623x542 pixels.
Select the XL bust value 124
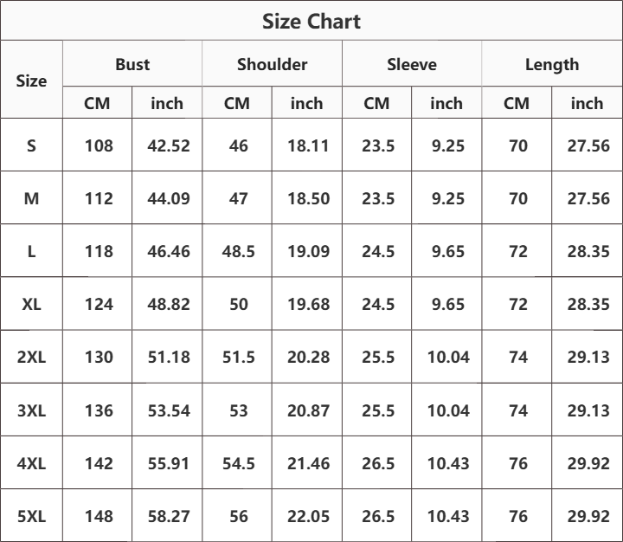pos(99,304)
